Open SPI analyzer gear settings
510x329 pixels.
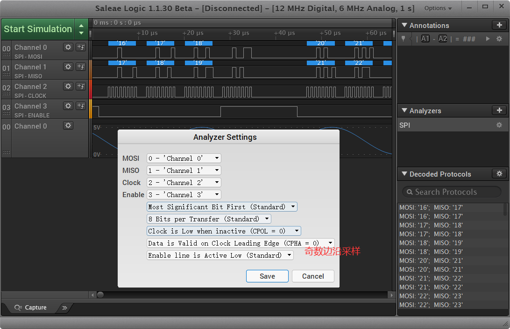pos(499,125)
